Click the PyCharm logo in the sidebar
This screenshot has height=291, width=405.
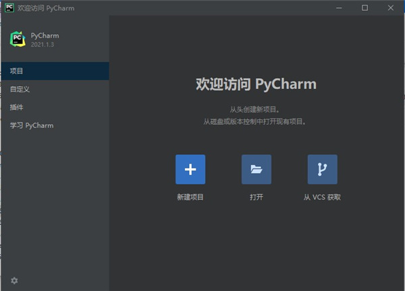(18, 39)
